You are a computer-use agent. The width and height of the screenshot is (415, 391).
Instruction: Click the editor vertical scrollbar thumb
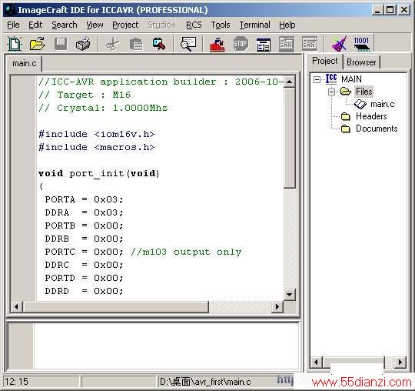click(289, 138)
